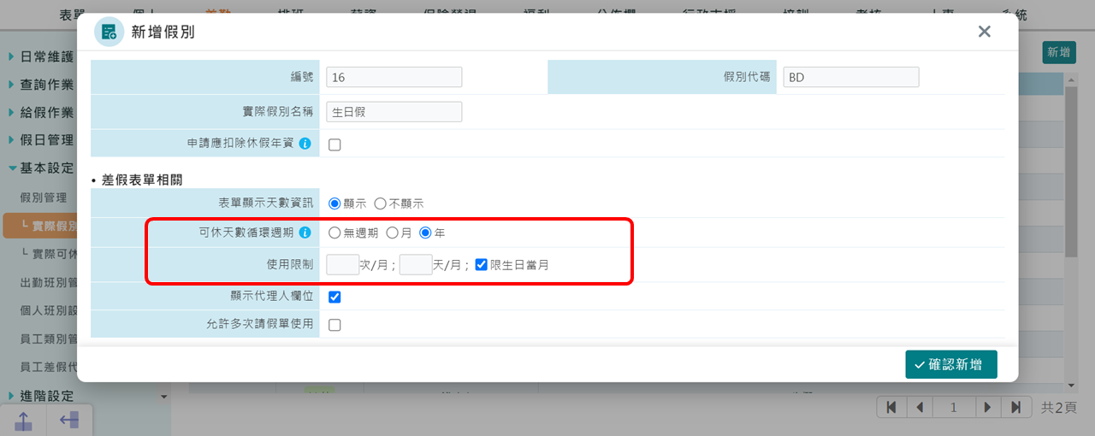
Task: Choose 無週期 for 可休天數循環週期
Action: pos(334,233)
